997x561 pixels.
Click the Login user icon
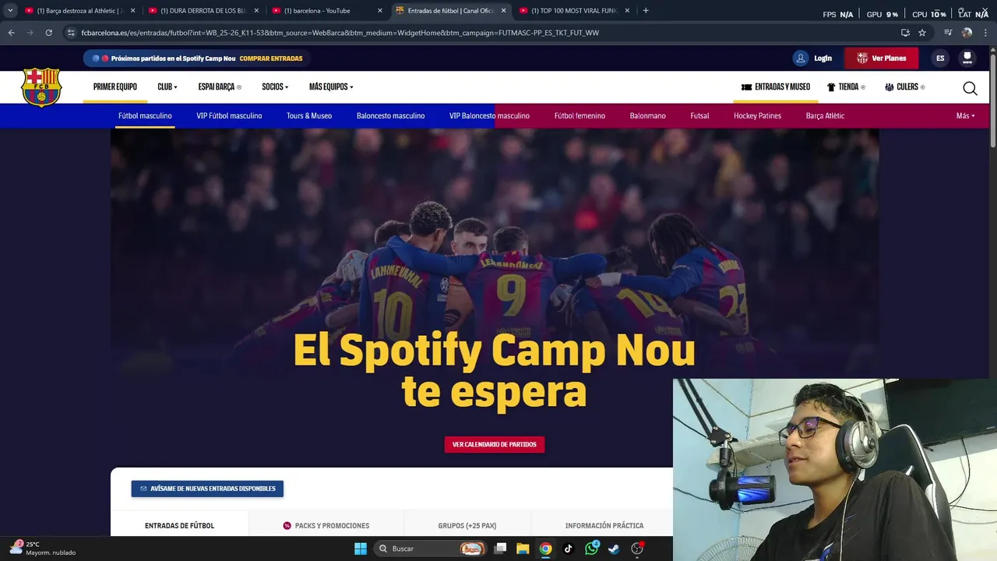point(801,58)
